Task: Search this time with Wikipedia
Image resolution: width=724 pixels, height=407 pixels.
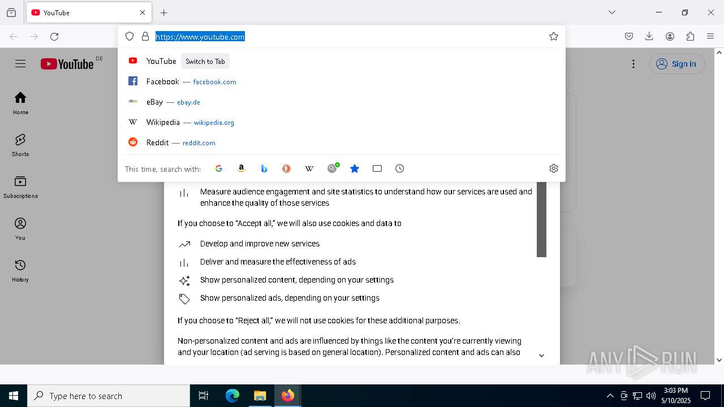Action: tap(309, 168)
